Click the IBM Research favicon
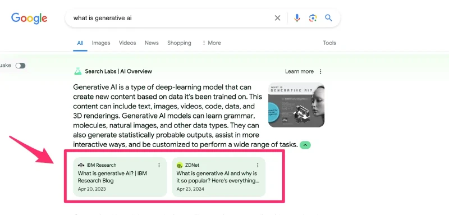The height and width of the screenshot is (215, 449). (81, 165)
